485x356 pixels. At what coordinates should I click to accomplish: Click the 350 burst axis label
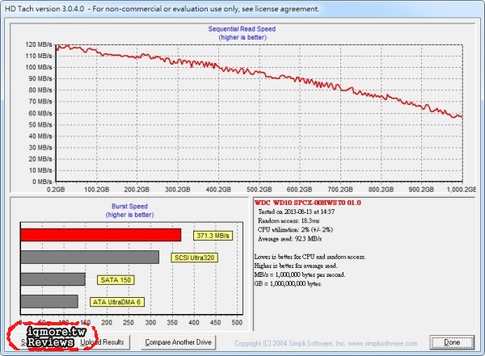[172, 323]
